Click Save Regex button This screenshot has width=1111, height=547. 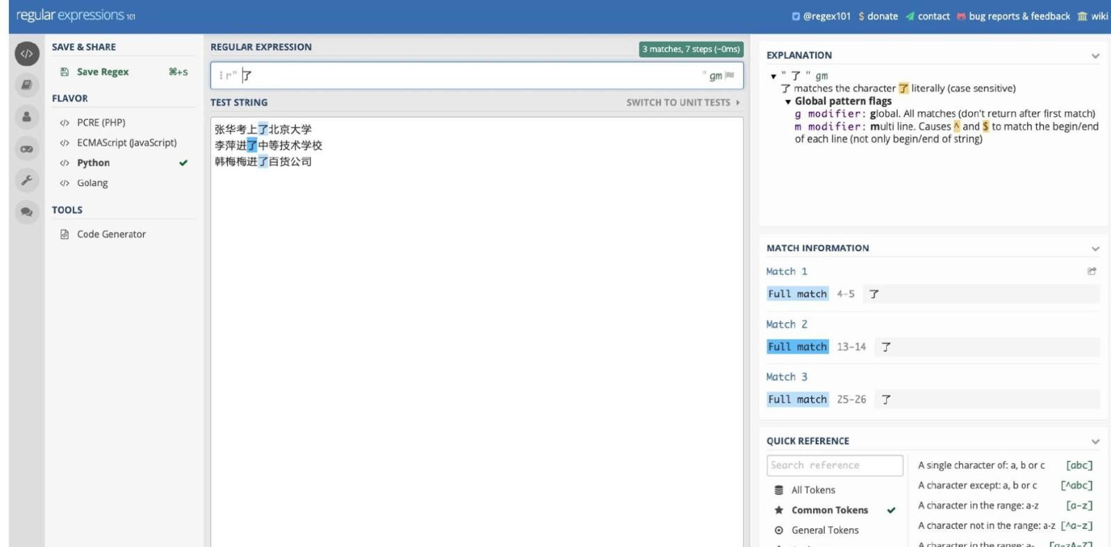tap(103, 71)
